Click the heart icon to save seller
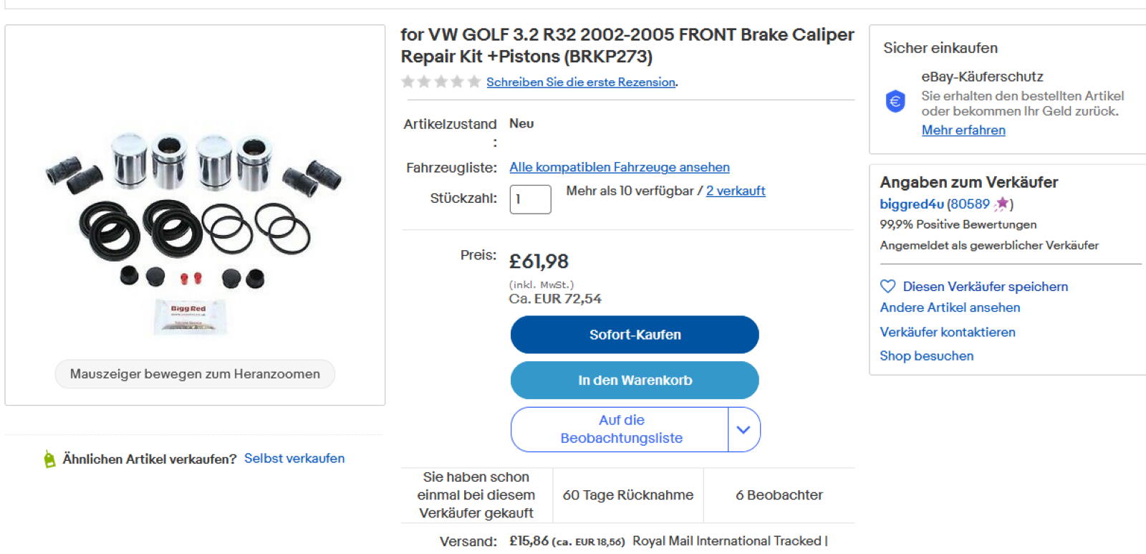The image size is (1146, 554). point(887,287)
